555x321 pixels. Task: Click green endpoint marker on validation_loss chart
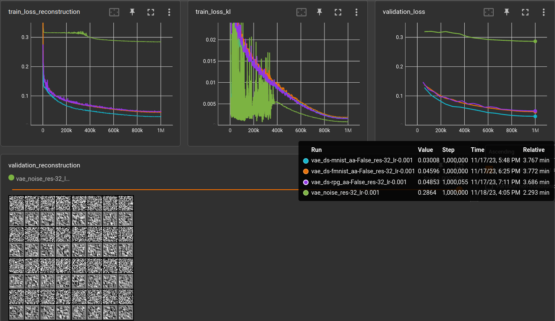point(535,41)
